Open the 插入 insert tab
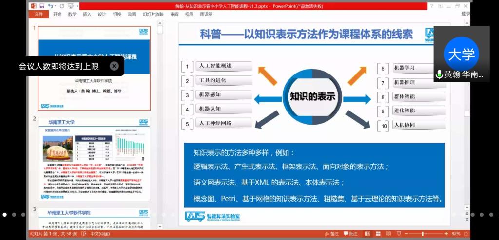This screenshot has width=499, height=240. tap(87, 15)
